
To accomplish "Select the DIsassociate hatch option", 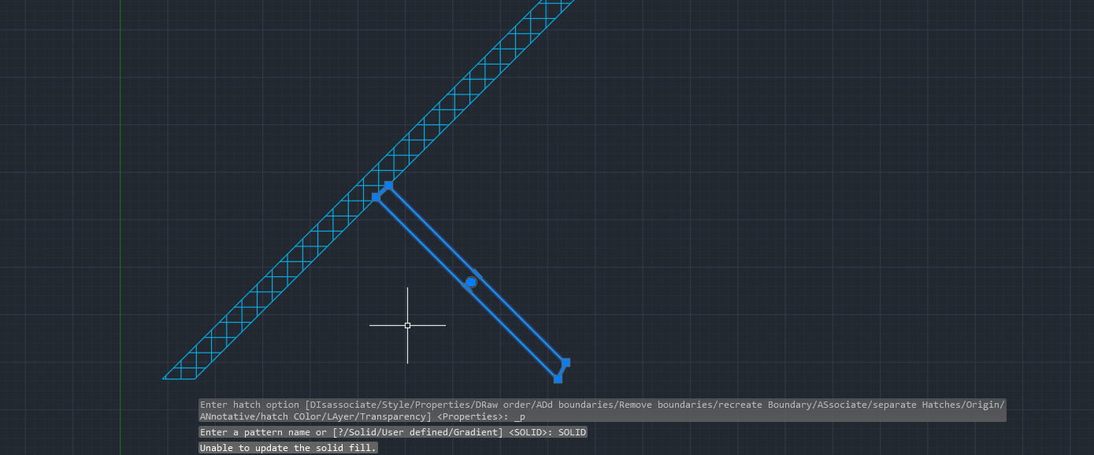I will (343, 404).
